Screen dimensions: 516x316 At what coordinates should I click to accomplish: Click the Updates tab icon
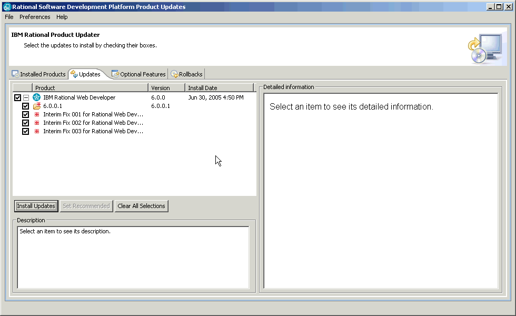74,74
